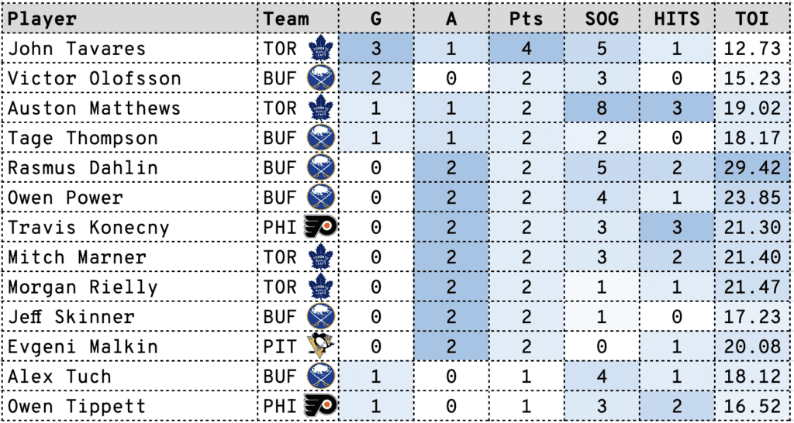
Task: Select the Sabres logo in Rasmus Dahlin's row
Action: click(x=320, y=168)
